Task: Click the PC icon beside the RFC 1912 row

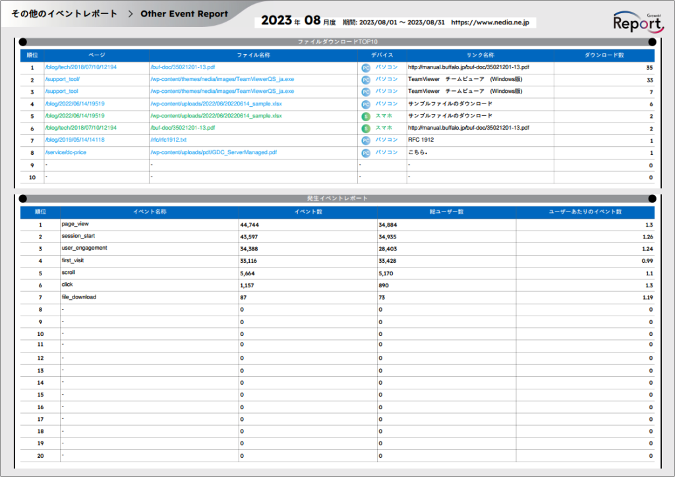Action: pyautogui.click(x=365, y=140)
